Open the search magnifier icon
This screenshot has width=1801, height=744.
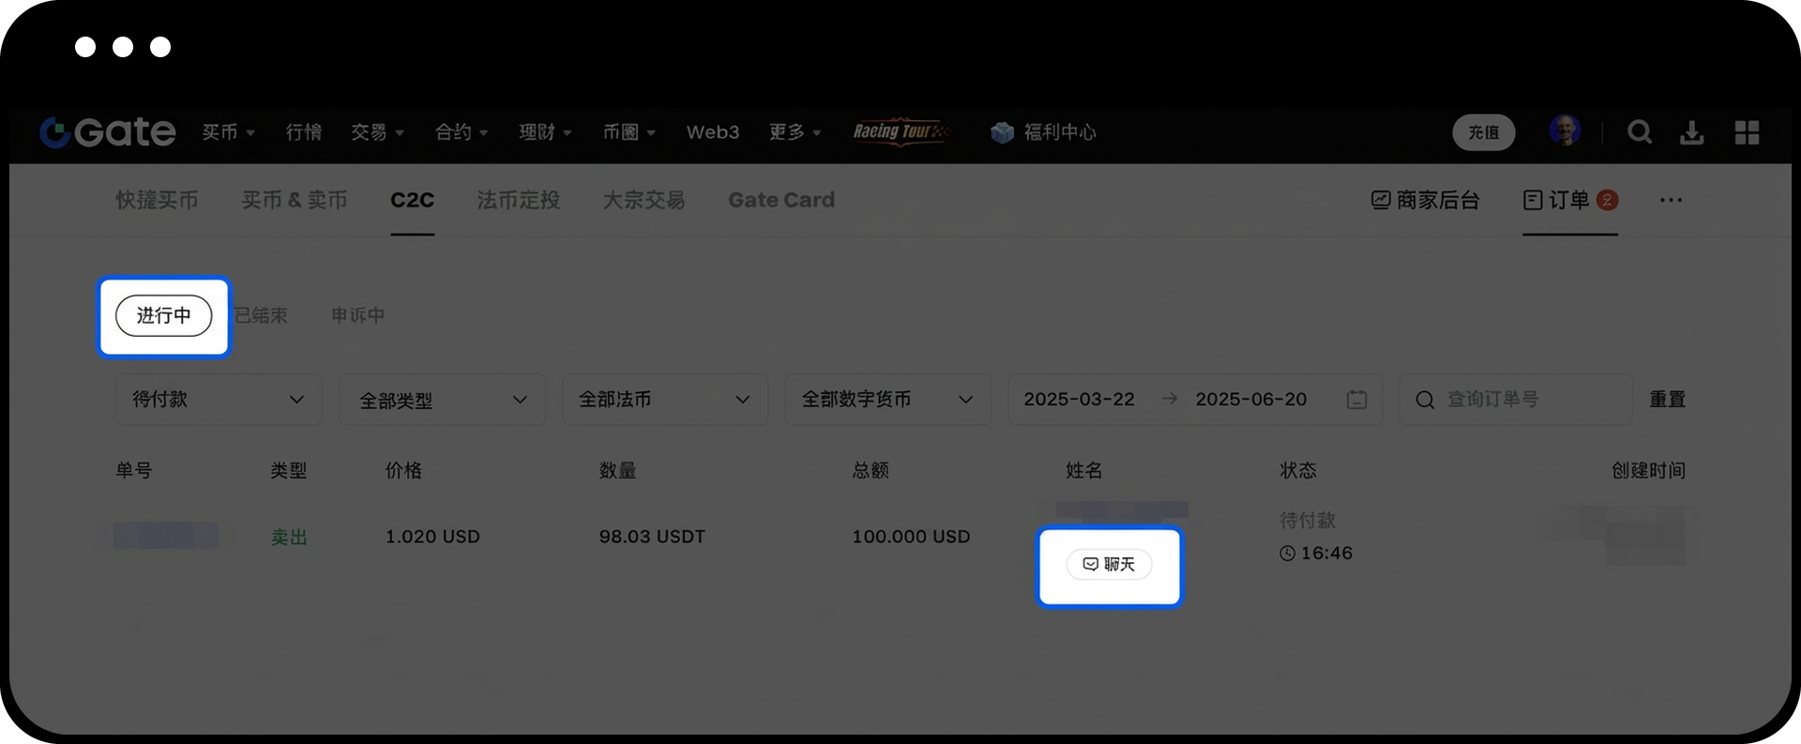point(1639,132)
